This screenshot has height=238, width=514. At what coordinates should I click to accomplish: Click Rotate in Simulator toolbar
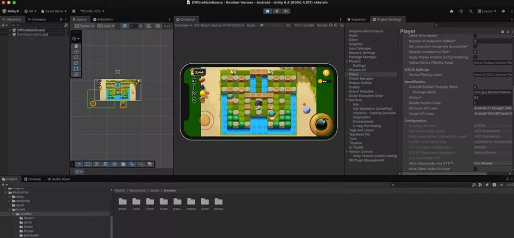coord(322,25)
